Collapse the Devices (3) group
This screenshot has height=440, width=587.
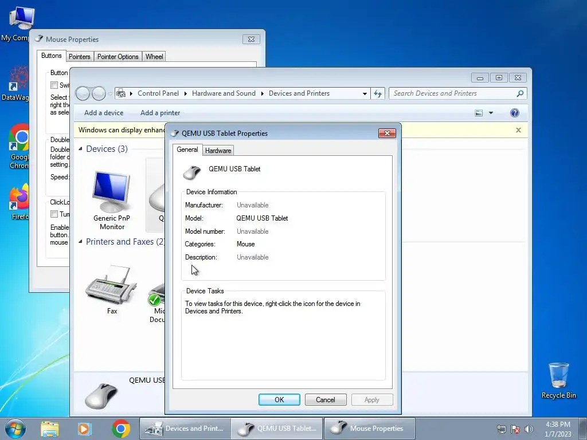80,149
